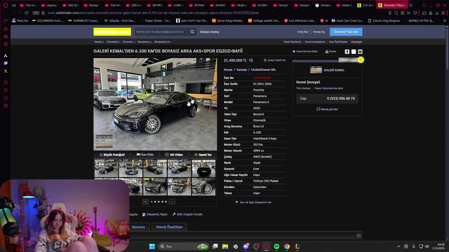Report listing via İlan ile İlgili Şikayetim Var
This screenshot has width=449, height=252.
(x=253, y=202)
